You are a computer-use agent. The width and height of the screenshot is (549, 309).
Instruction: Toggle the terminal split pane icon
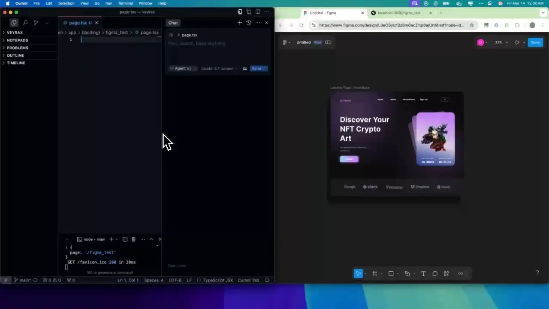coord(125,239)
